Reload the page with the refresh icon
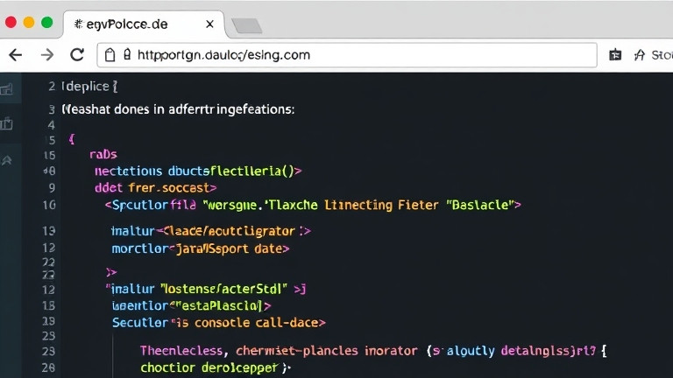Screen dimensions: 673x378 (77, 54)
